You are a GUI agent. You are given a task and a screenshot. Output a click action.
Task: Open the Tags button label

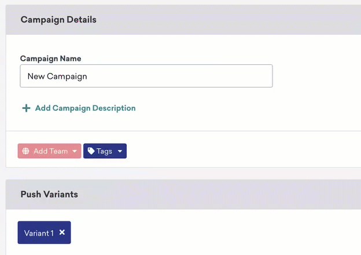(x=104, y=151)
